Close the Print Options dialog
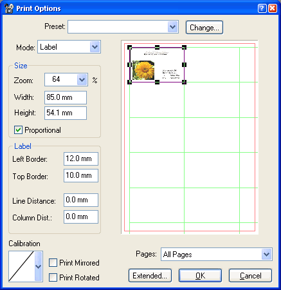This screenshot has height=290, width=281. point(273,8)
